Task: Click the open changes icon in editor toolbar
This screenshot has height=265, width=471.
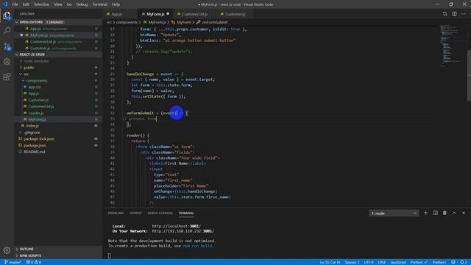Action: point(445,14)
